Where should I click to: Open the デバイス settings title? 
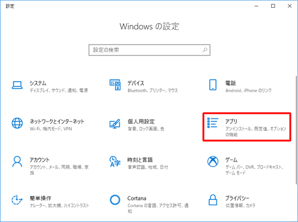pos(136,83)
